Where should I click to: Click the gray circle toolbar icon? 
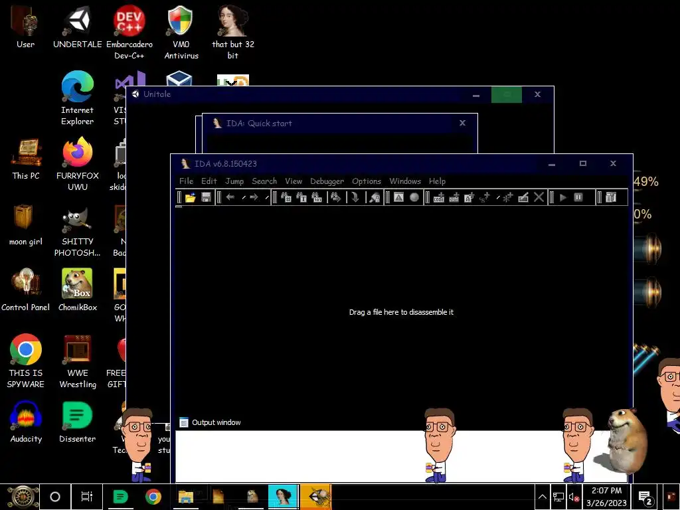[x=414, y=198]
